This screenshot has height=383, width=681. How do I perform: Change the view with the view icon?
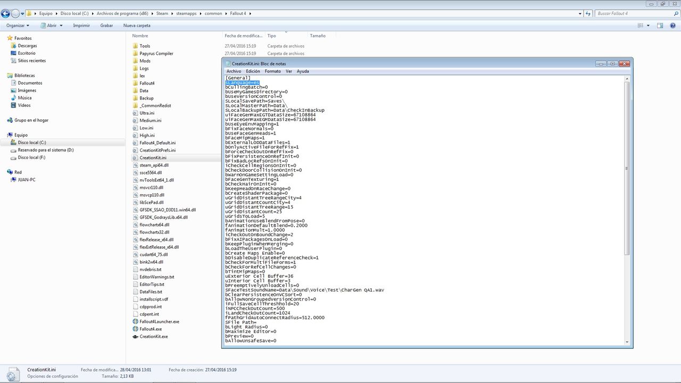point(641,25)
